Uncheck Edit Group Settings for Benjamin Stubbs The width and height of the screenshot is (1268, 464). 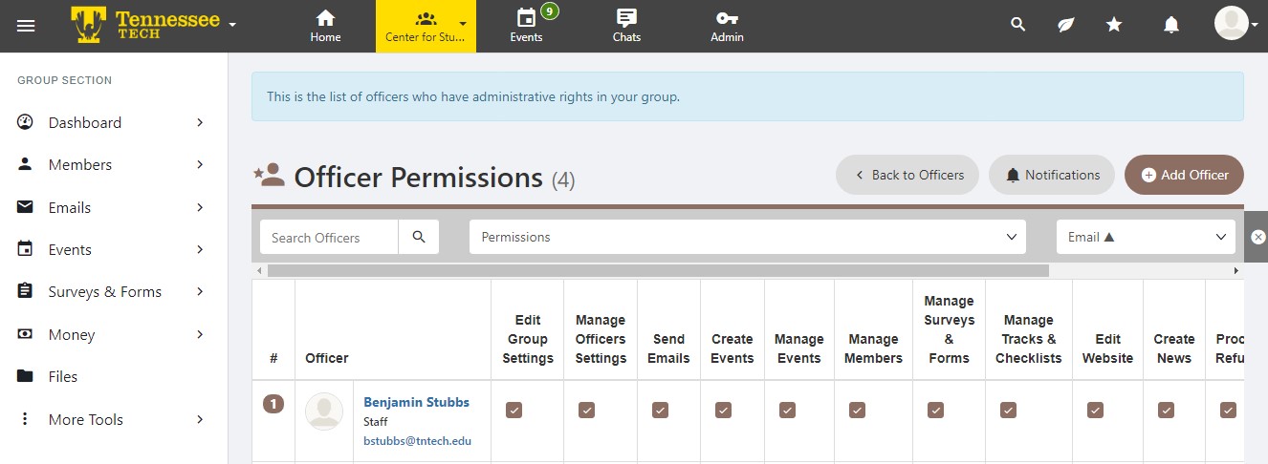click(x=514, y=410)
